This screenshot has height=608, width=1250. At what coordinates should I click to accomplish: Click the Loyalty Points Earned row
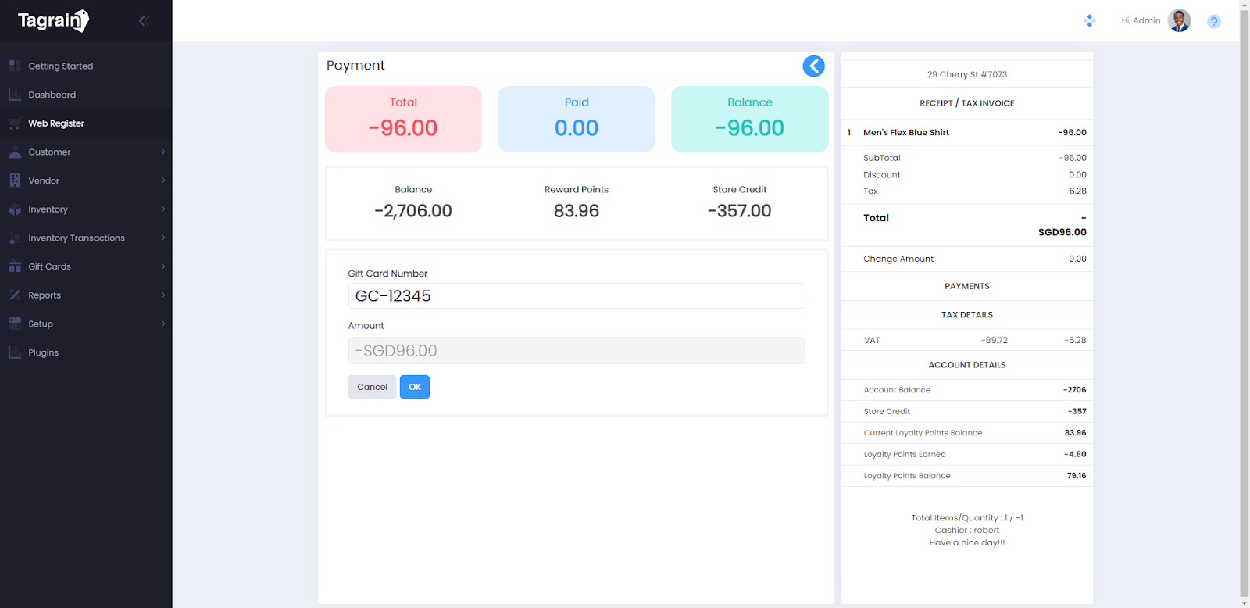(967, 455)
